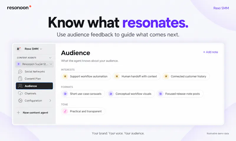236x141 pixels.
Task: Click the FORMATS section label
Action: point(67,87)
